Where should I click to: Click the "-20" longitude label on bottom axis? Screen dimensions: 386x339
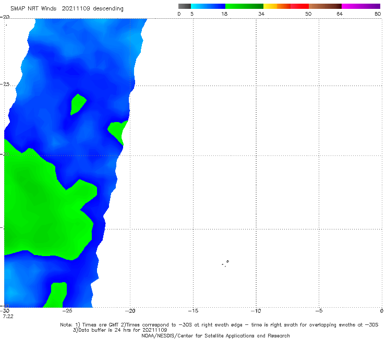tap(130, 311)
